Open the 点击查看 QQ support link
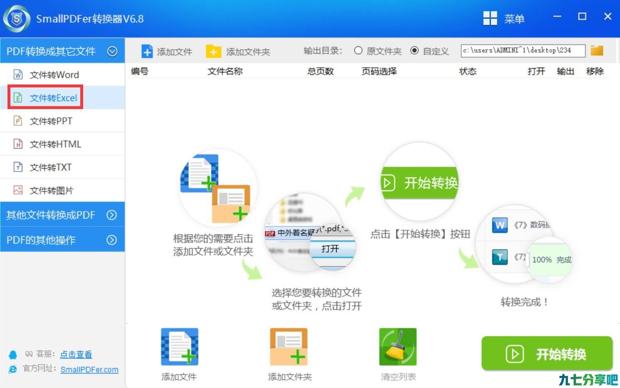Image resolution: width=620 pixels, height=388 pixels. 76,354
